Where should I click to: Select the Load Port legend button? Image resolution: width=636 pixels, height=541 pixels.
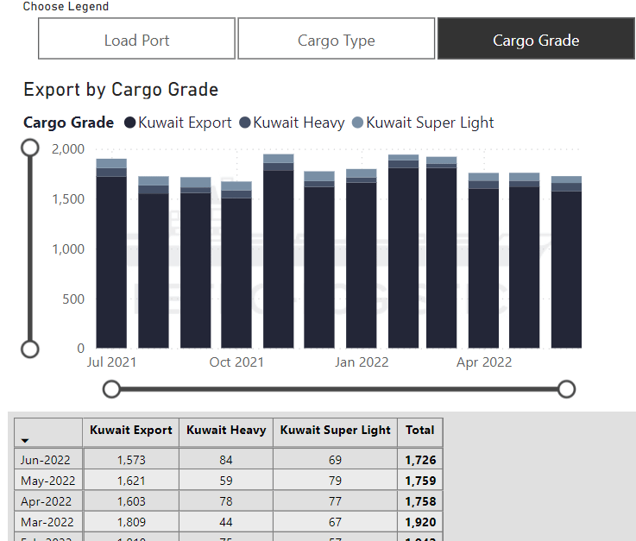pyautogui.click(x=136, y=40)
